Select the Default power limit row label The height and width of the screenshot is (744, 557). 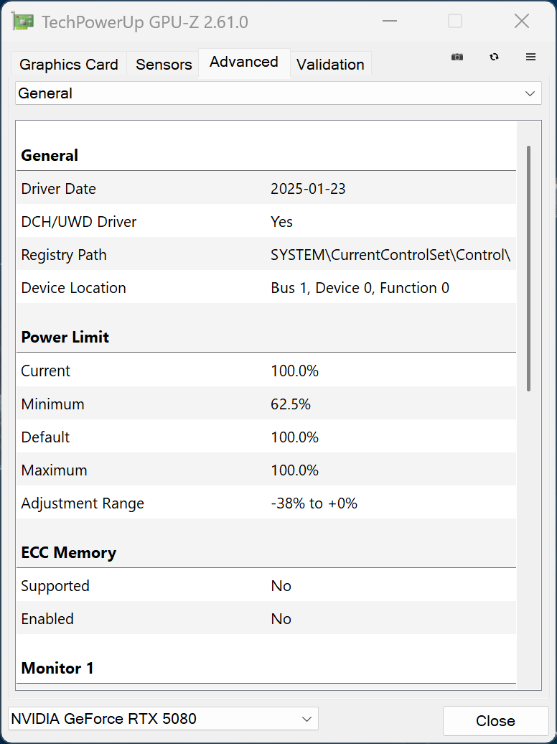(45, 437)
